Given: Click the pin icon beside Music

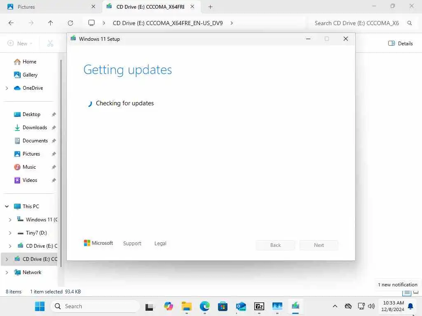Looking at the screenshot, I should 54,167.
